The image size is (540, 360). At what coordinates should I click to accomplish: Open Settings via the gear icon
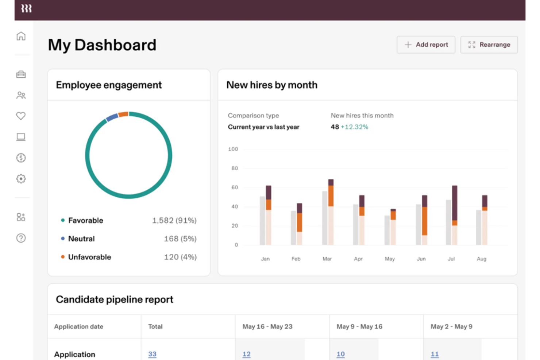[21, 179]
